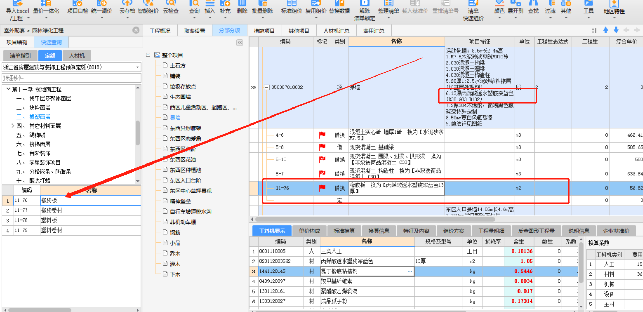Open 云检查 tool
Screen dimensions: 643x312
pos(171,8)
